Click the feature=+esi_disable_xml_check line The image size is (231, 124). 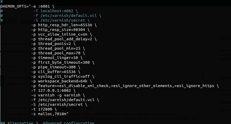[125, 86]
